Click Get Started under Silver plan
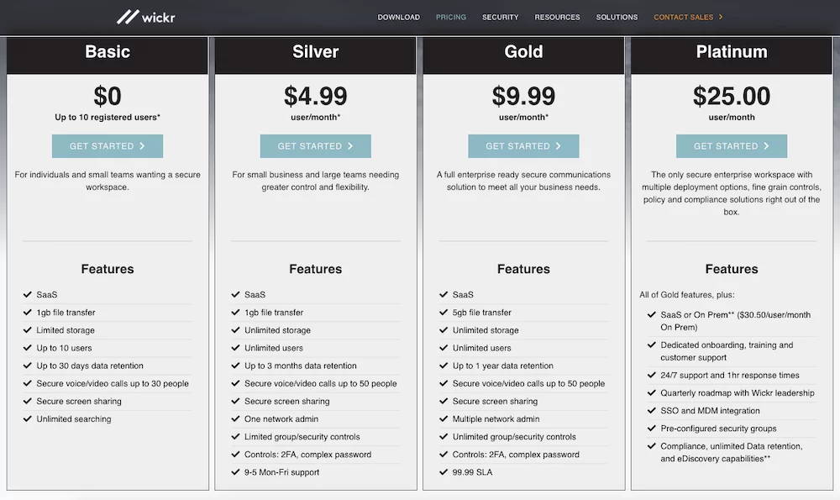Image resolution: width=840 pixels, height=500 pixels. (x=316, y=145)
